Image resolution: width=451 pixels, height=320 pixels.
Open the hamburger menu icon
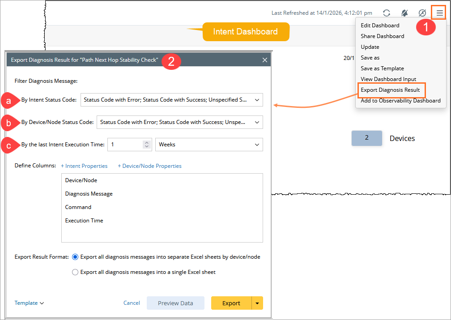439,13
